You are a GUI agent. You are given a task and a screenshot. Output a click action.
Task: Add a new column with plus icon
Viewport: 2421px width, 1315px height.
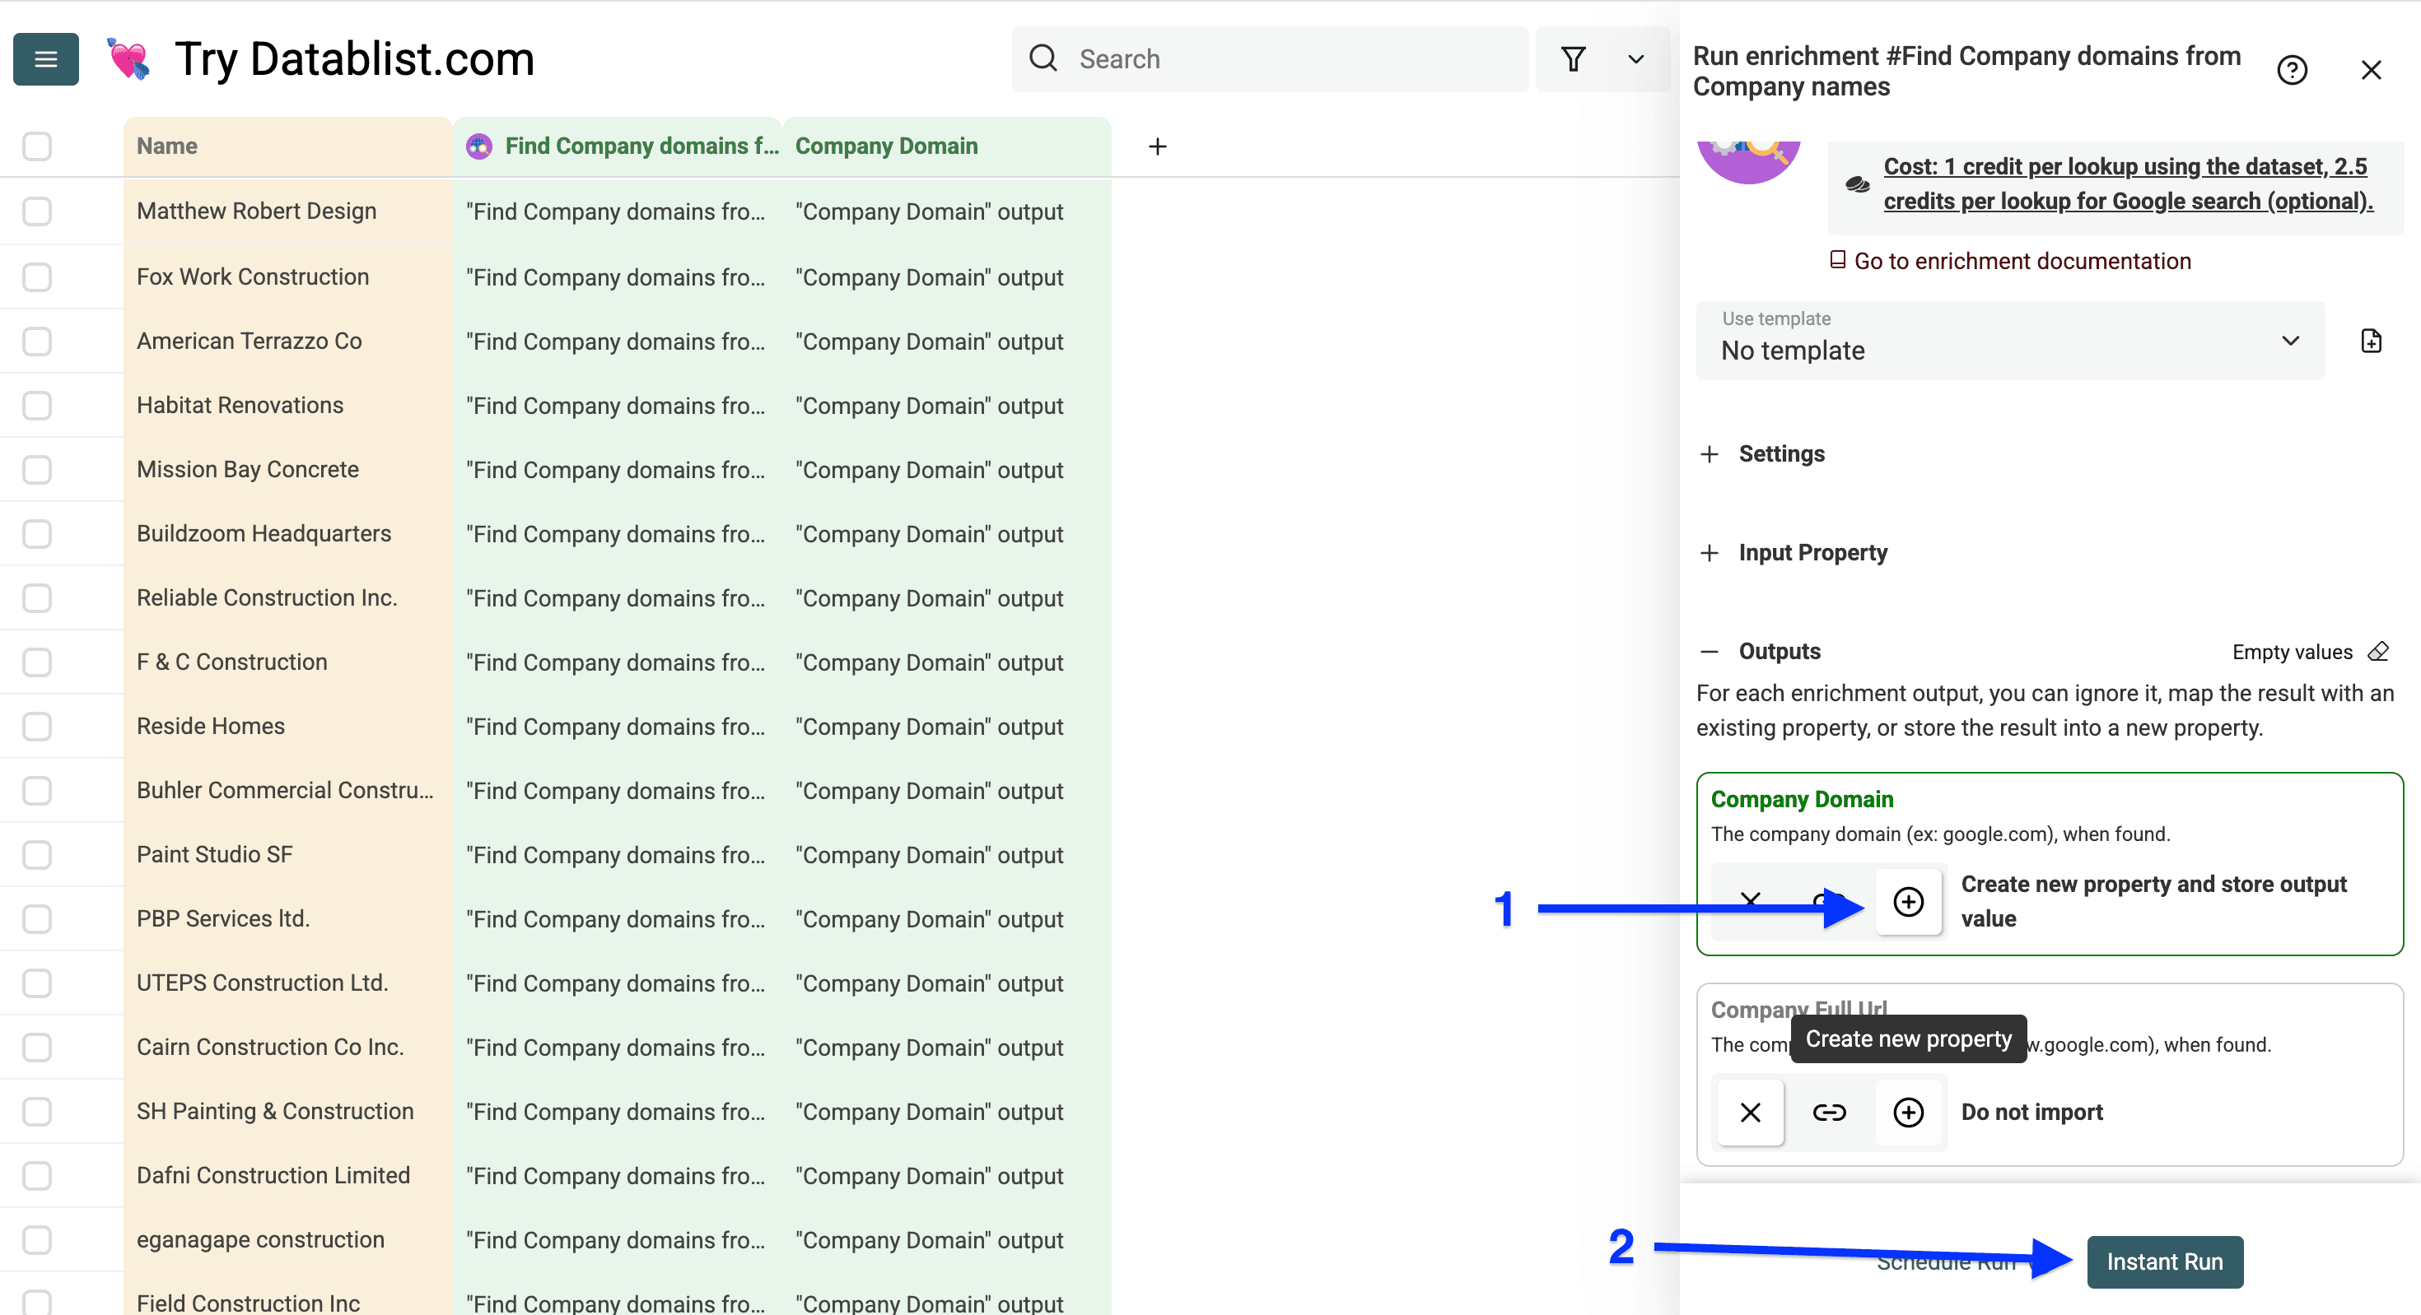1157,146
